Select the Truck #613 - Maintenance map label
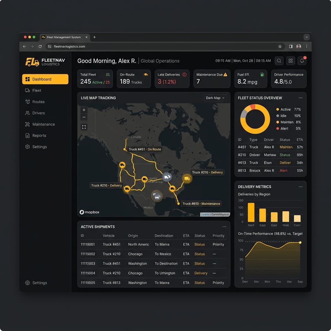331x331 pixels. pyautogui.click(x=201, y=204)
